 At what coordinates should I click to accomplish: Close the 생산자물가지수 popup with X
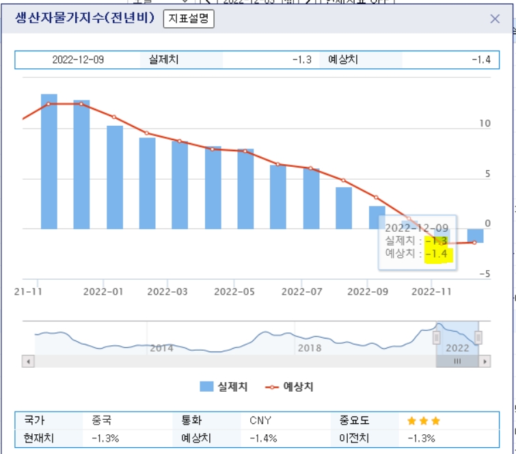coord(495,18)
